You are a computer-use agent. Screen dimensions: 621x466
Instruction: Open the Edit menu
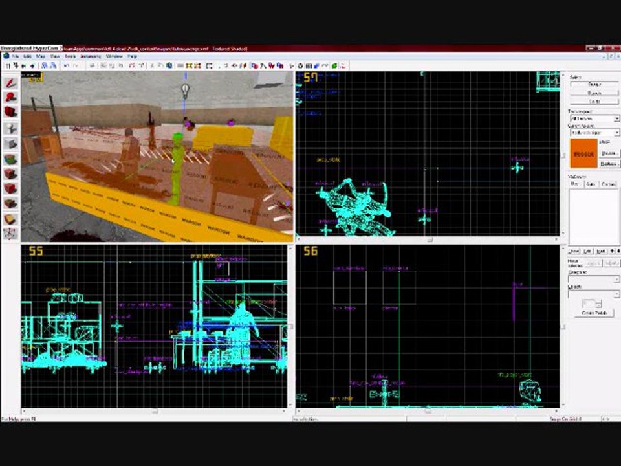tap(27, 56)
